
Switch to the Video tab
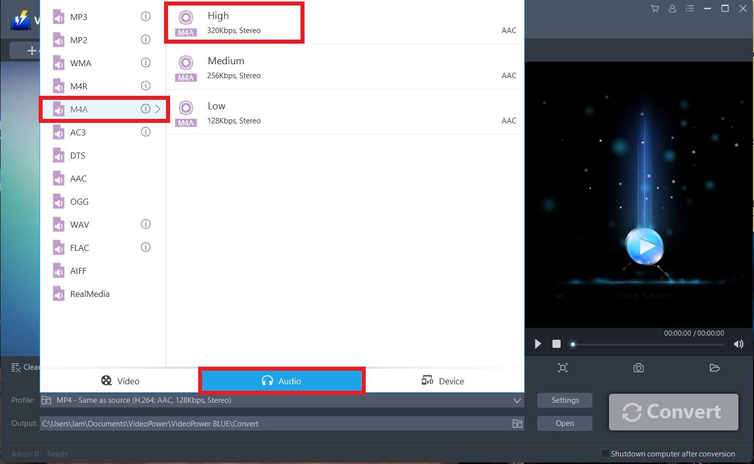120,381
